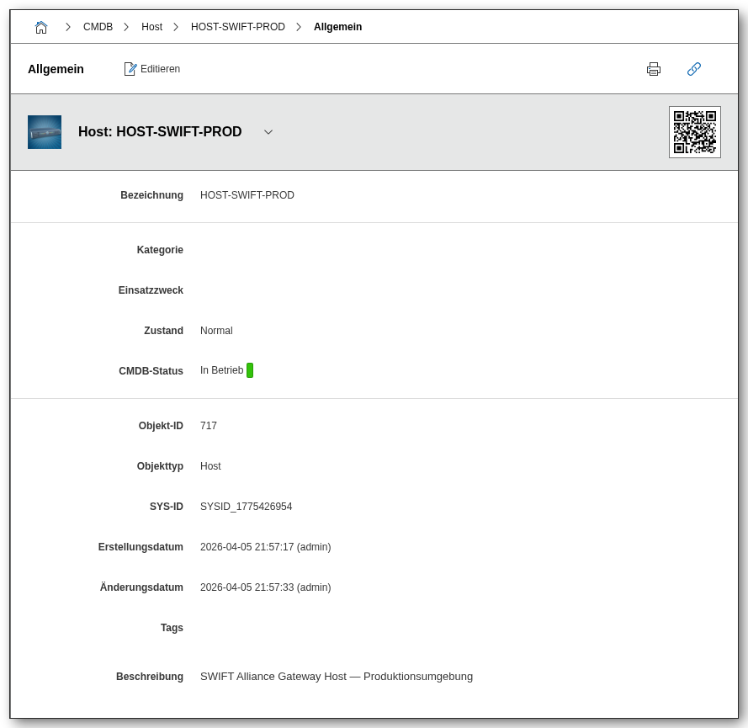748x728 pixels.
Task: Click the Host: HOST-SWIFT-PROD title heading
Action: click(x=160, y=132)
